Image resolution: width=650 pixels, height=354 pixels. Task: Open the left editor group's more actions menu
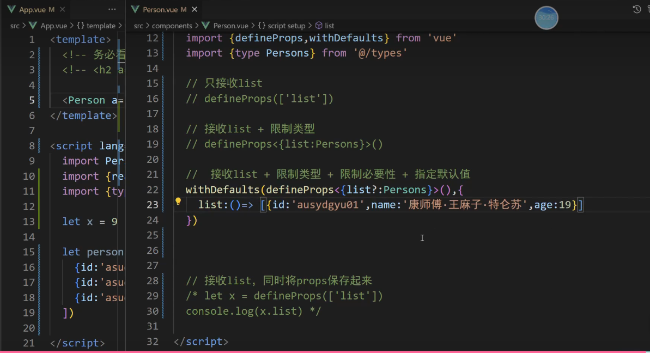112,9
